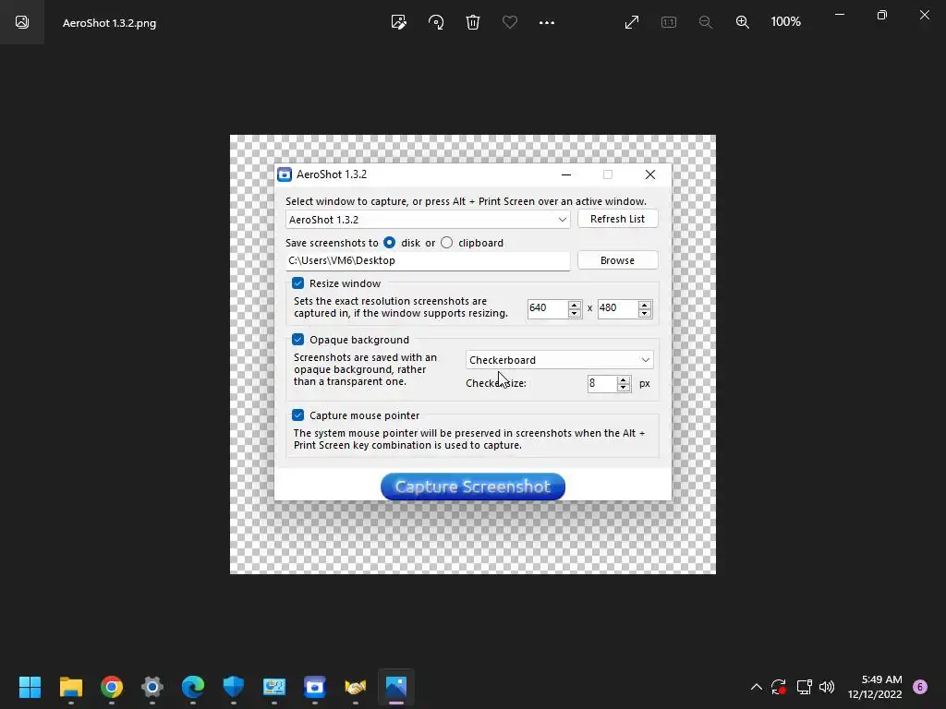The height and width of the screenshot is (709, 946).
Task: Toggle the Capture mouse pointer checkbox
Action: [298, 415]
